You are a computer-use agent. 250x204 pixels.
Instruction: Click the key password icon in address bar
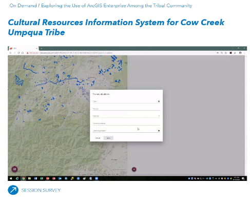click(x=218, y=53)
